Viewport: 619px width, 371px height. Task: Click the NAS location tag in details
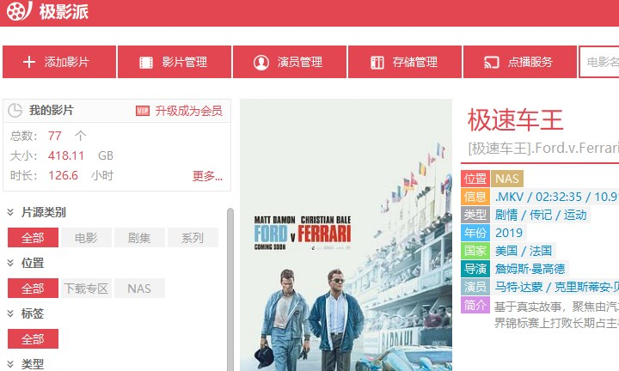click(x=507, y=179)
